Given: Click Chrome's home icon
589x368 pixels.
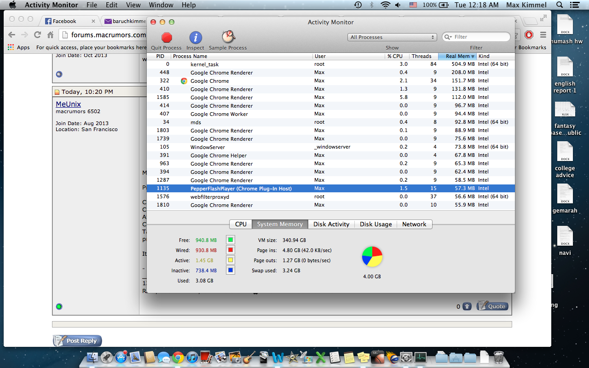Looking at the screenshot, I should 50,34.
